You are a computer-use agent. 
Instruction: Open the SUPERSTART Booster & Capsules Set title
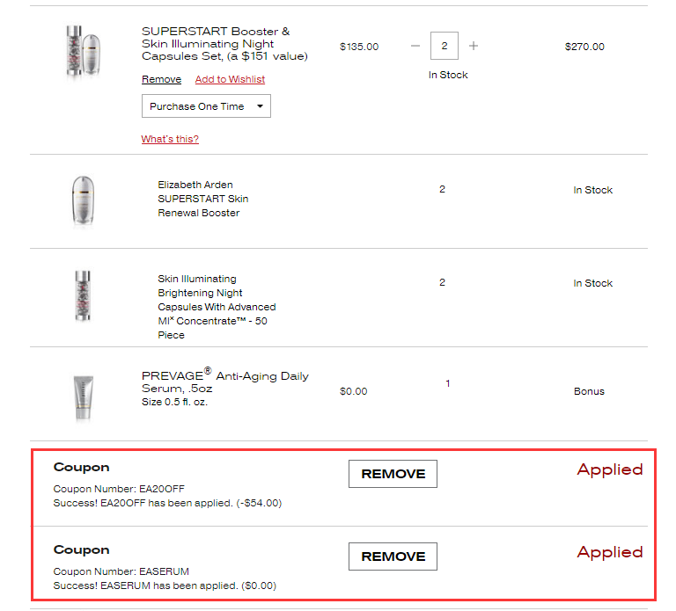(224, 44)
